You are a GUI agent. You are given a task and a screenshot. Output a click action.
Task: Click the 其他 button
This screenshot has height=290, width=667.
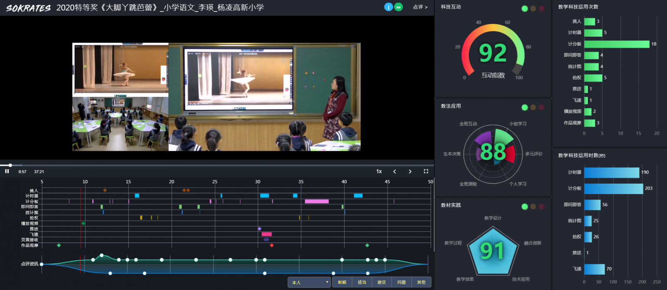(x=421, y=282)
